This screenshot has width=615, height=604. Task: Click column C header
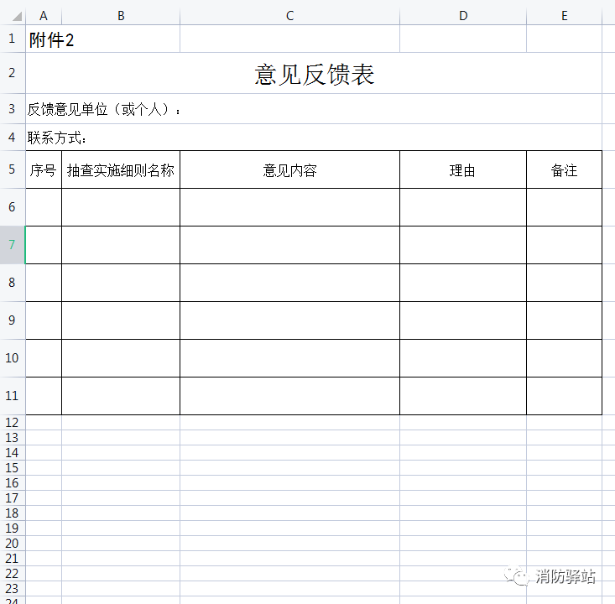click(x=289, y=15)
